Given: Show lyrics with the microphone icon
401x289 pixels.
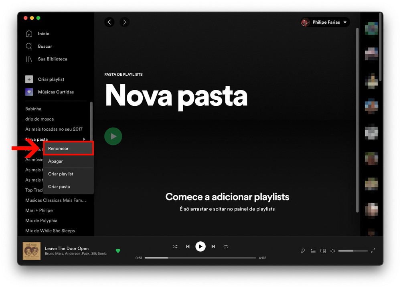Looking at the screenshot, I should pyautogui.click(x=303, y=251).
